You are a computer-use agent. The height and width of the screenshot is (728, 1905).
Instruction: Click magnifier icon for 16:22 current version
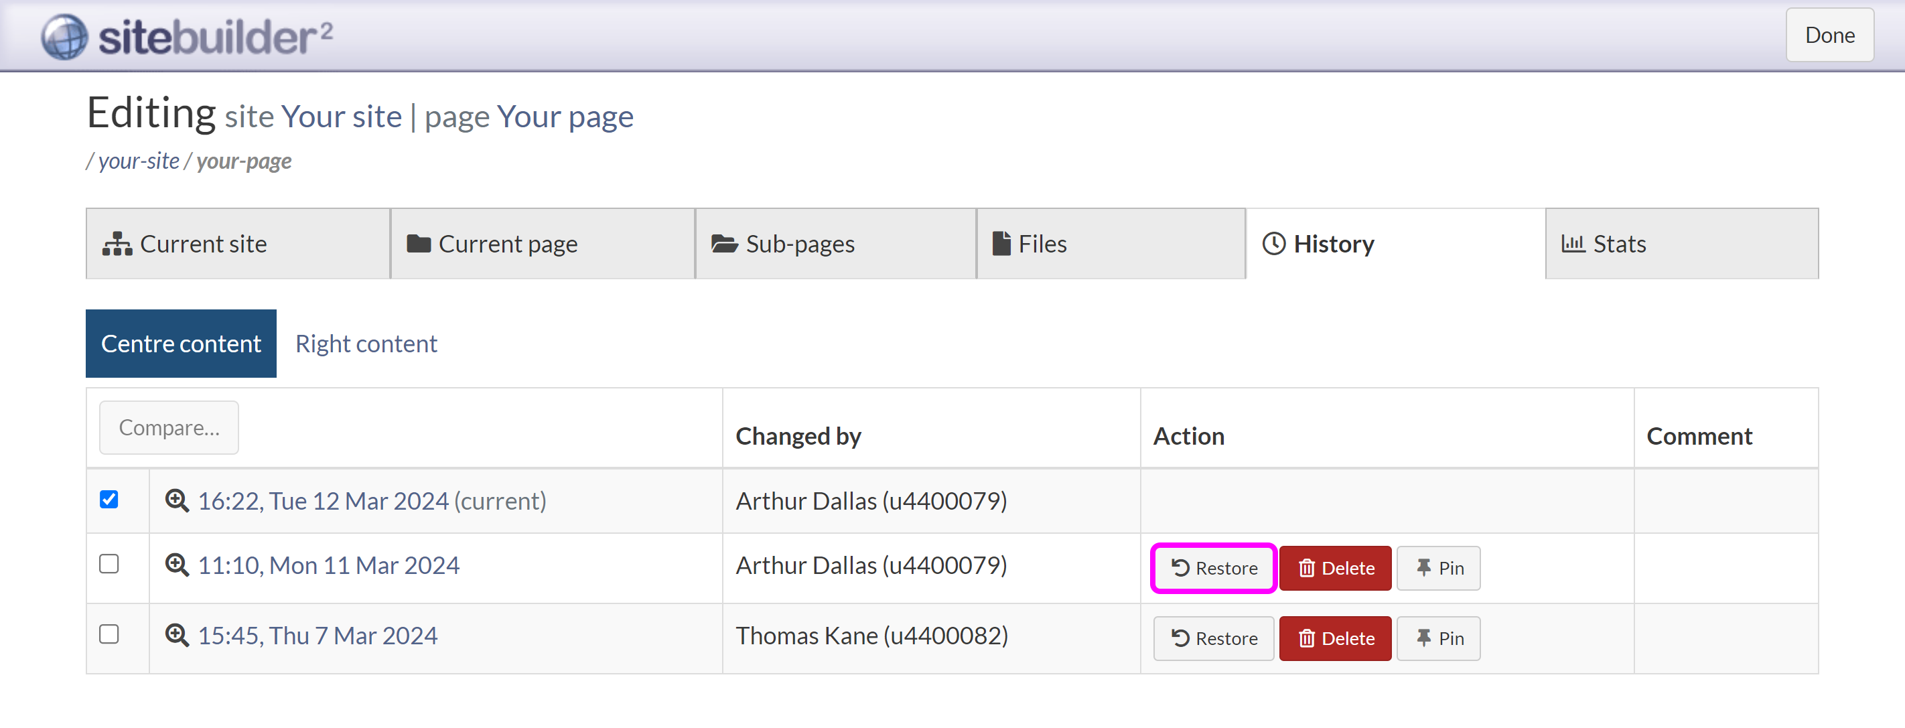coord(176,500)
